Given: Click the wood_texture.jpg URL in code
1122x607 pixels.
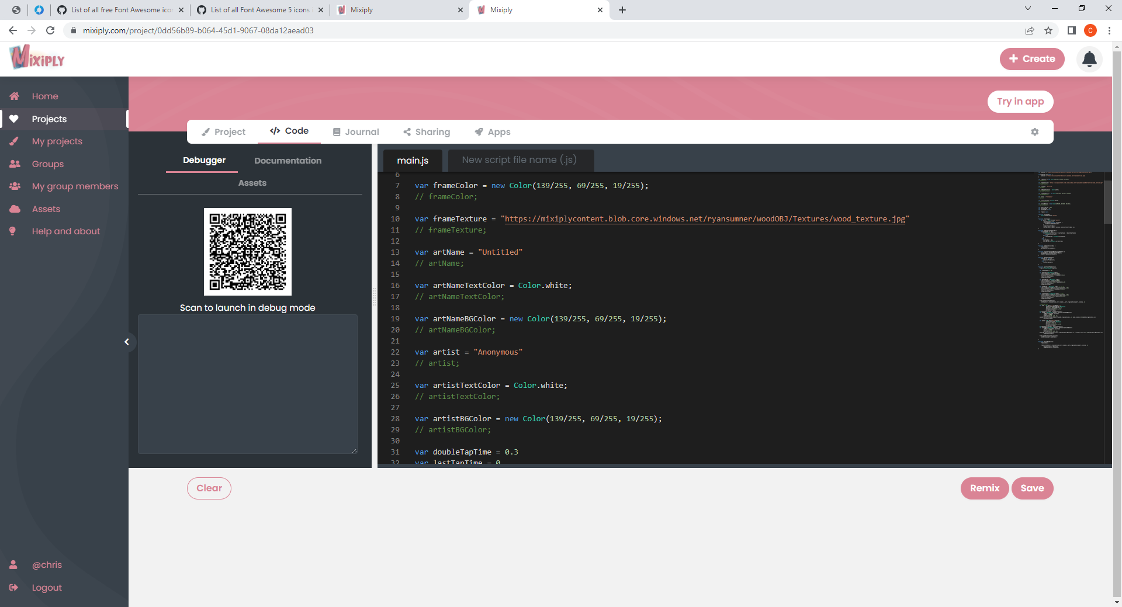Looking at the screenshot, I should click(705, 219).
